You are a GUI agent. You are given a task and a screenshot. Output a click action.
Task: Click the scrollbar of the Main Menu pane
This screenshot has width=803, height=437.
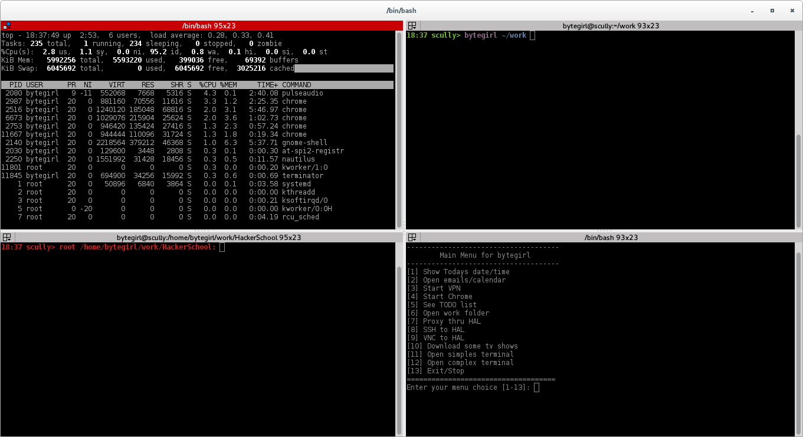(799, 339)
